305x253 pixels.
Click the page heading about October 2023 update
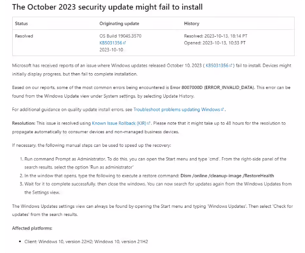[107, 7]
